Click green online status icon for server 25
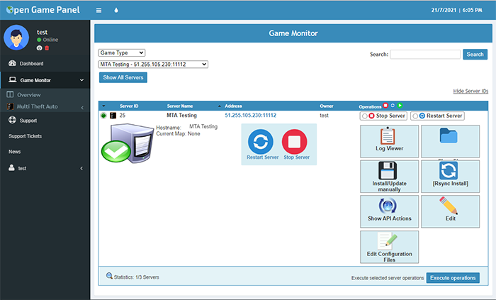Image resolution: width=496 pixels, height=300 pixels. click(x=103, y=116)
